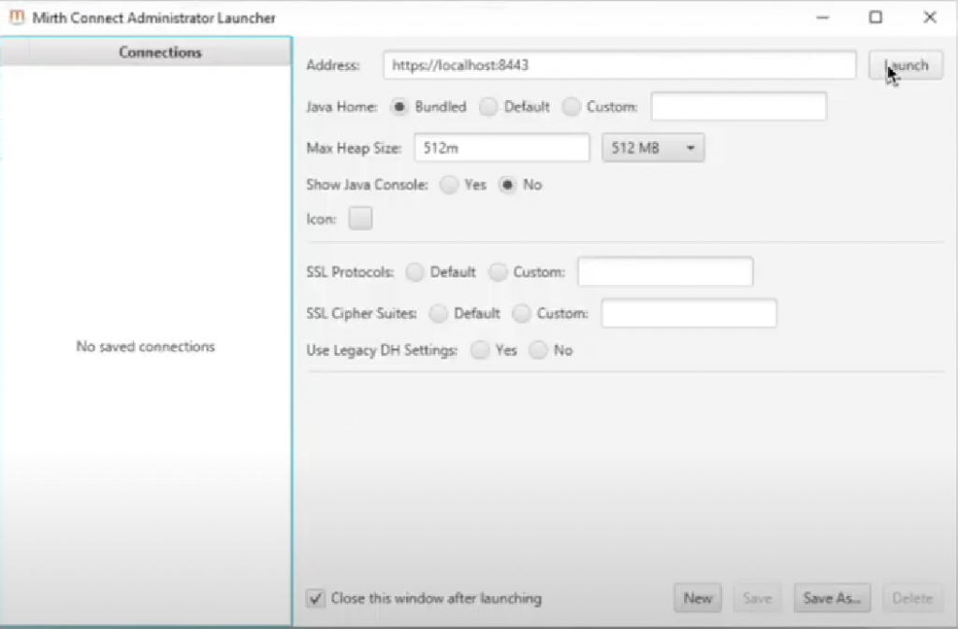Click the Icon chooser button
The width and height of the screenshot is (958, 629).
[360, 219]
